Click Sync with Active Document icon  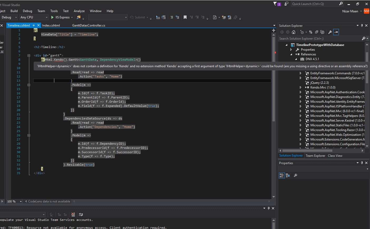(x=311, y=32)
